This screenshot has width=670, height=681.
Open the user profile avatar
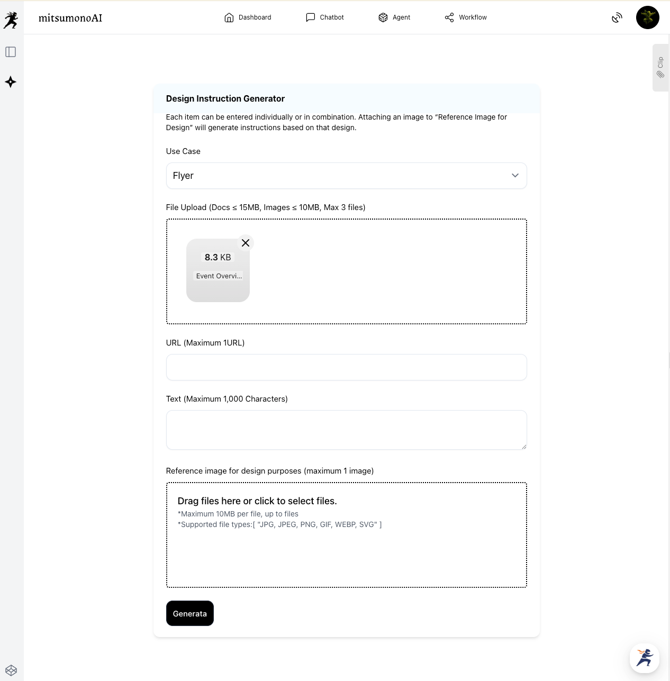pos(647,17)
